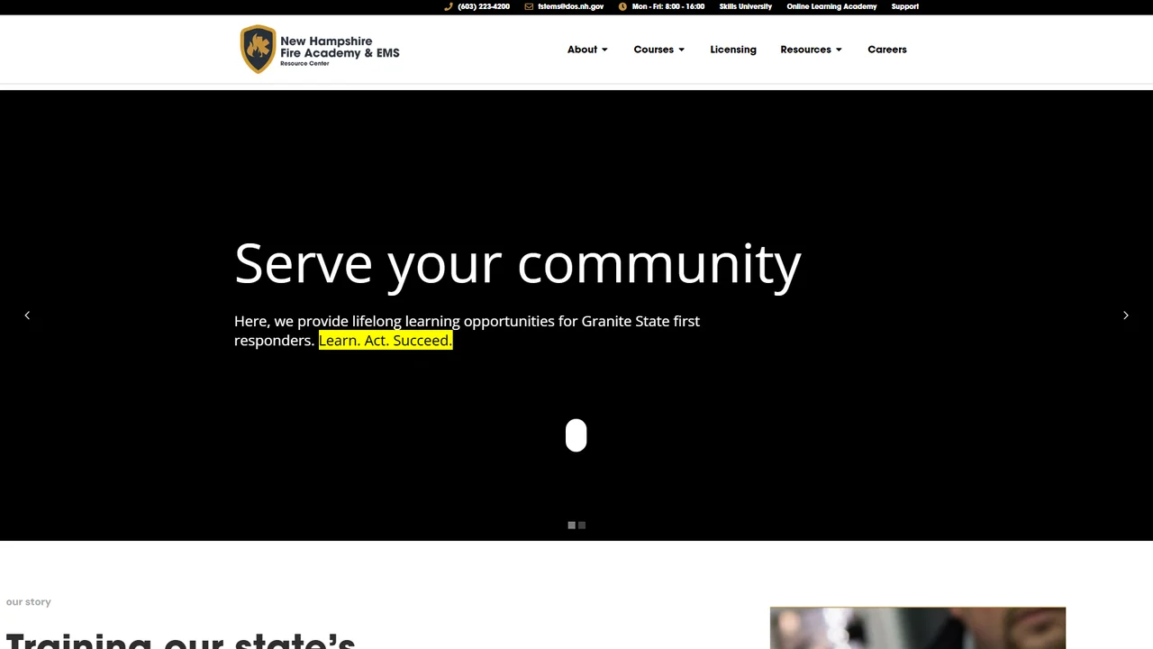This screenshot has width=1153, height=649.
Task: Select the second slide indicator dot
Action: click(582, 525)
